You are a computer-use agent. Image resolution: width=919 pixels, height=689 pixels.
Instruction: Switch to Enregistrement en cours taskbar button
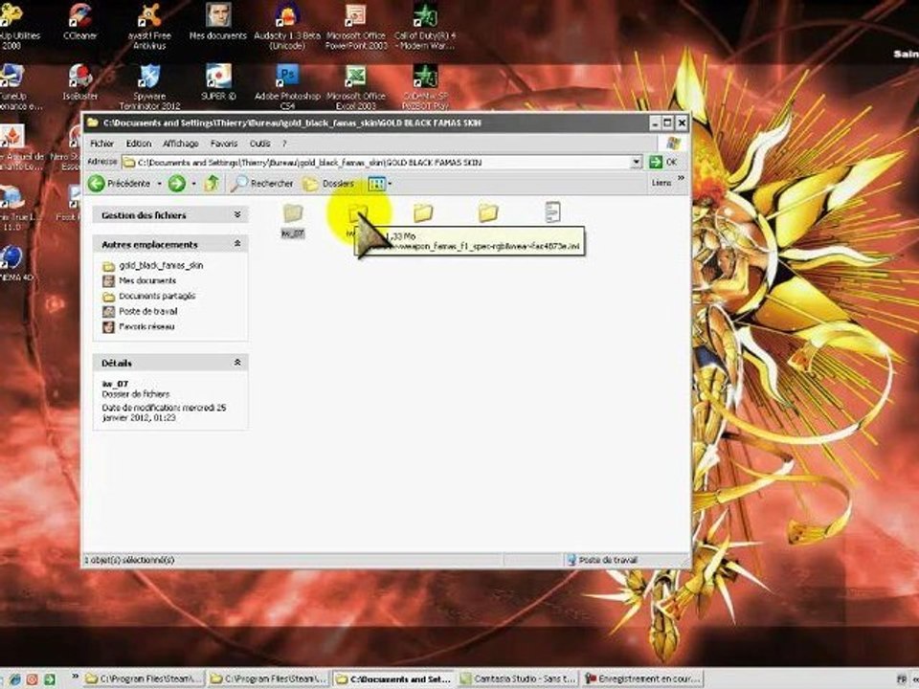[x=643, y=679]
